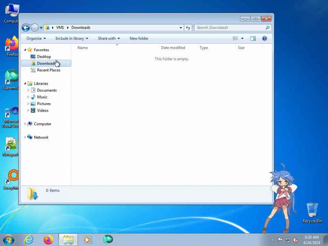Viewport: 328px width, 246px height.
Task: Click the Change your view icon
Action: pos(235,38)
